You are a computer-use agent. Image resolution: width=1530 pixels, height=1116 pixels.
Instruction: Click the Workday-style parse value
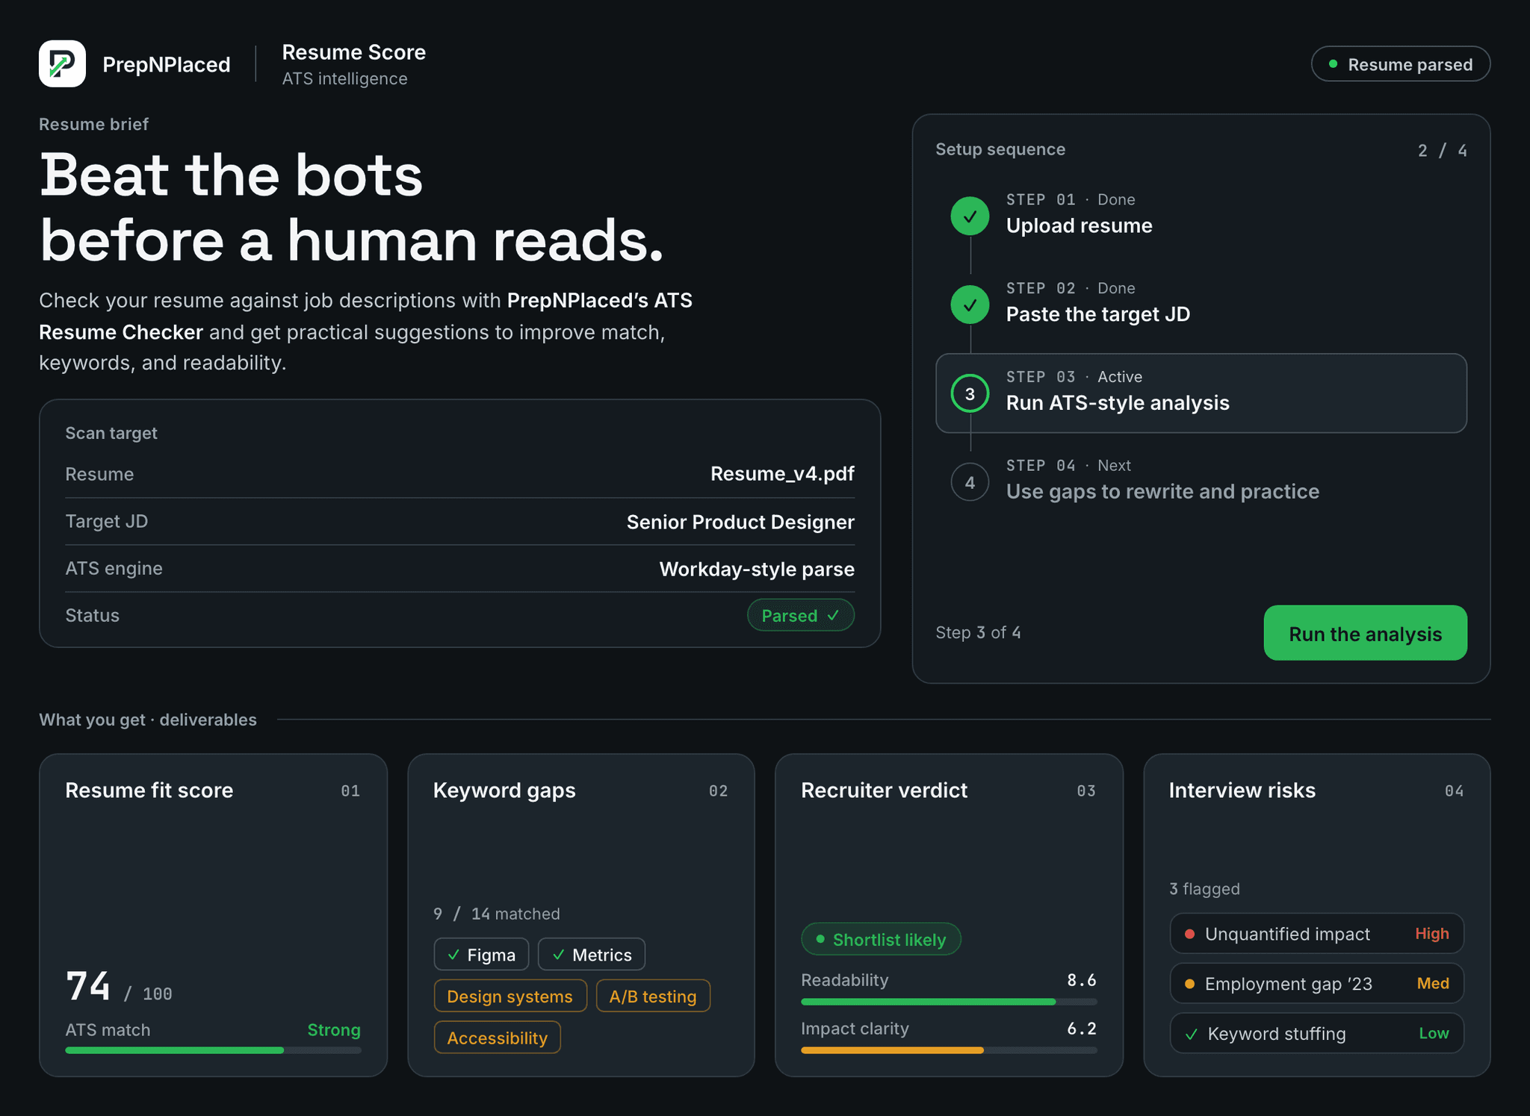[x=757, y=569]
